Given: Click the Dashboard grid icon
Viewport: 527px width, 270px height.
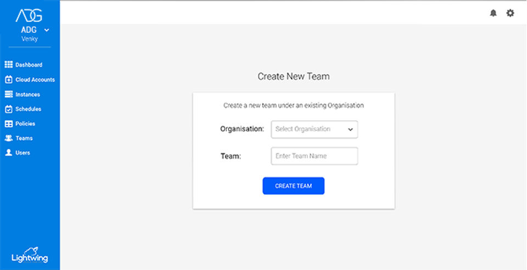Looking at the screenshot, I should (9, 65).
